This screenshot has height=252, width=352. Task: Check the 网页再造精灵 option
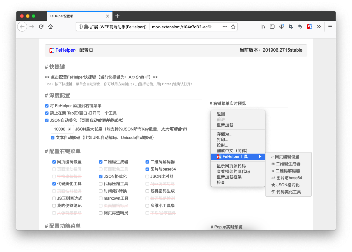tap(101, 213)
